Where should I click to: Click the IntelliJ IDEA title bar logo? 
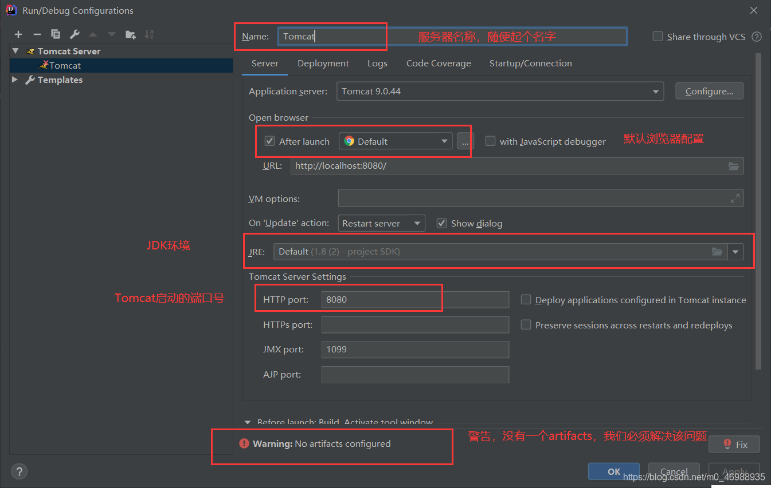[10, 10]
